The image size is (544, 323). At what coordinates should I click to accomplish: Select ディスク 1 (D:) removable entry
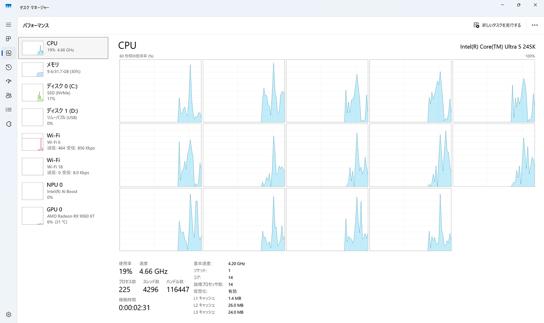point(63,117)
